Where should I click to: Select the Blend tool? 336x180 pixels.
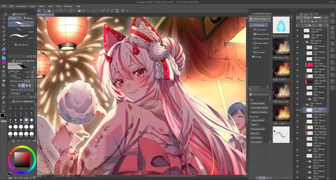tap(4, 71)
